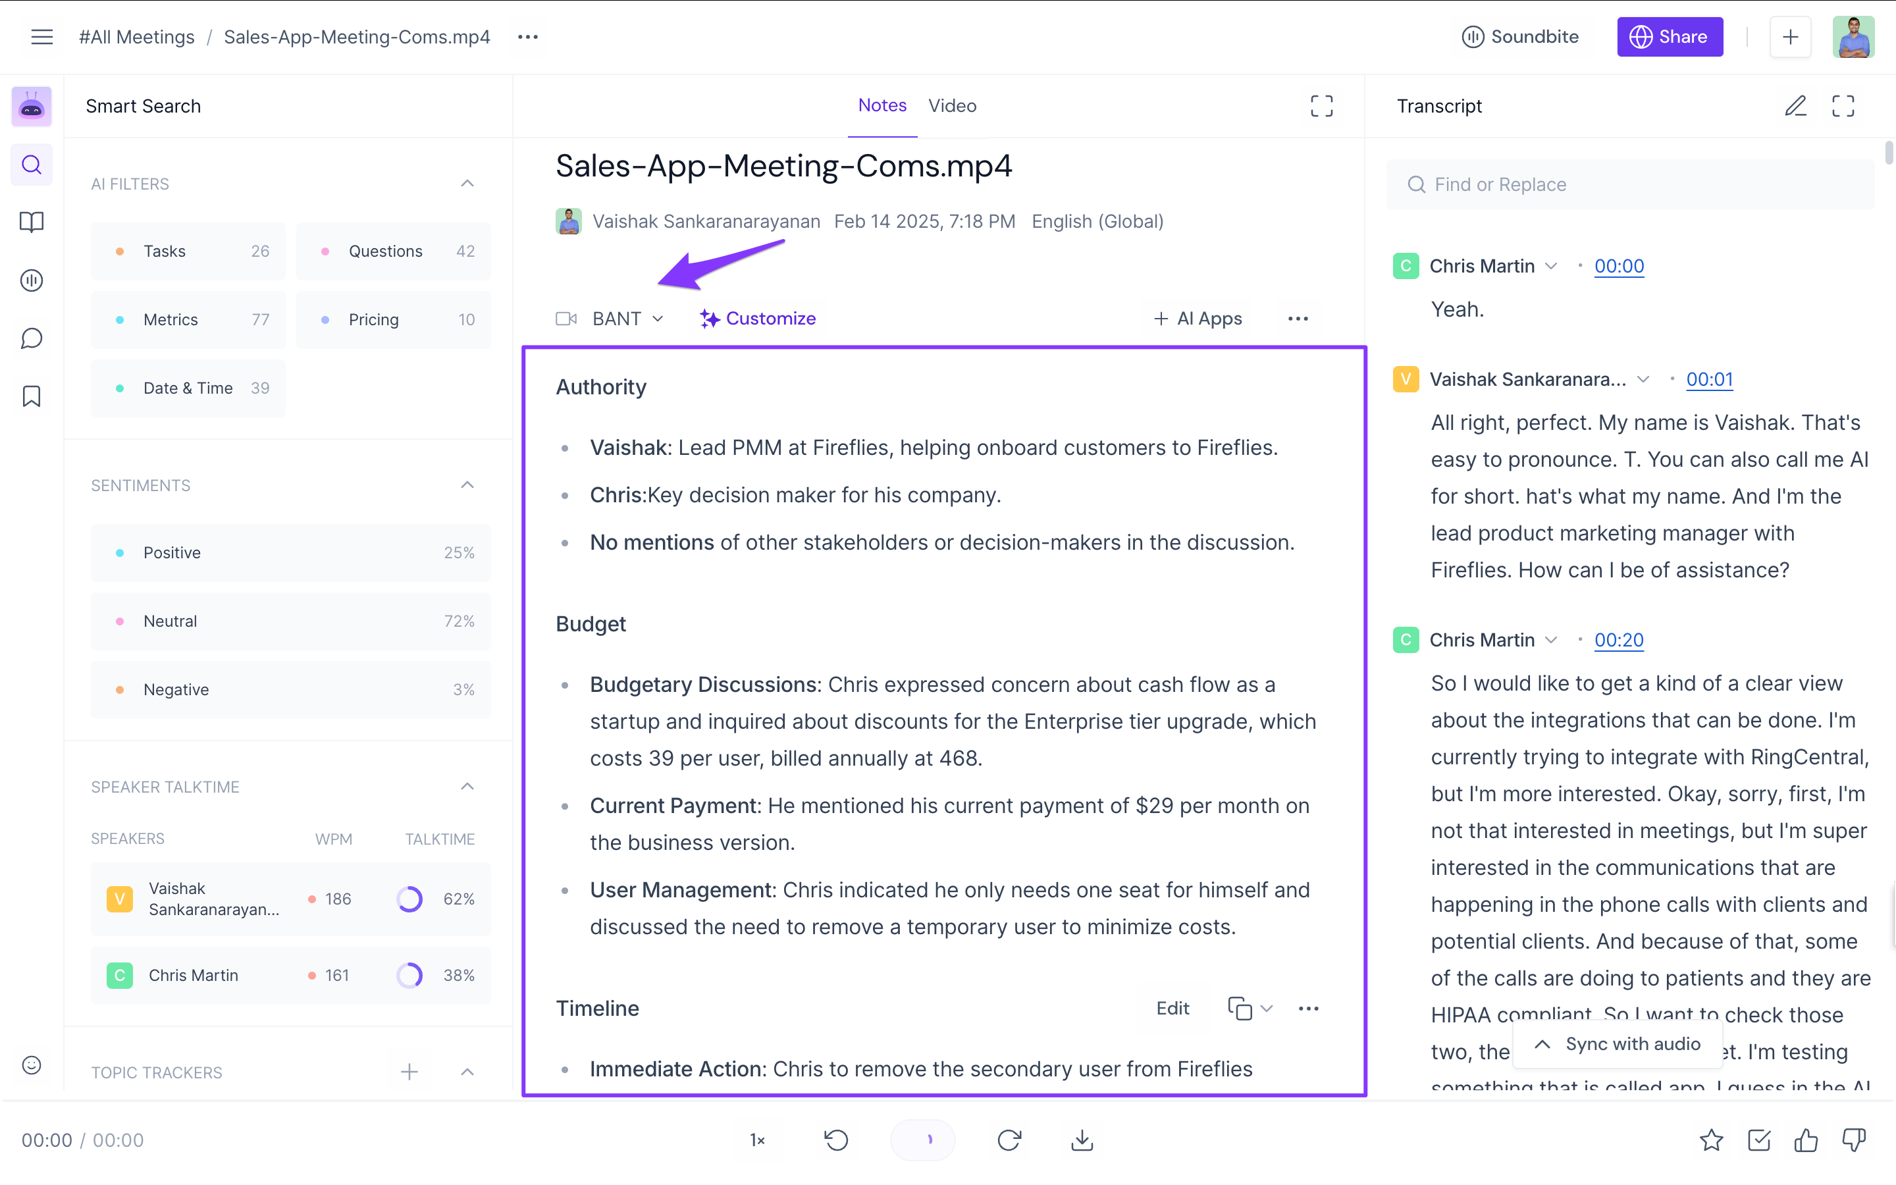The height and width of the screenshot is (1185, 1896).
Task: Jump to transcript timestamp 00:01
Action: (x=1709, y=379)
